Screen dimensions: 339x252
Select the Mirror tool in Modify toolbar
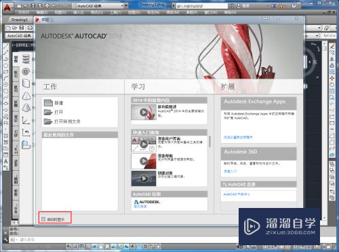pos(332,59)
